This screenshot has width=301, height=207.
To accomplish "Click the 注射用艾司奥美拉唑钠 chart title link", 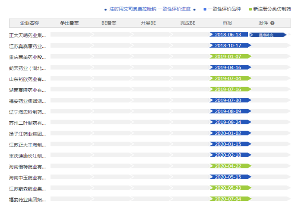I will [150, 9].
